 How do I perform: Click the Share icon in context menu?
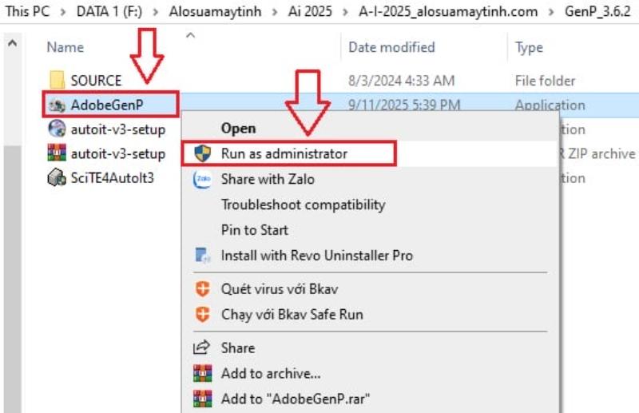[203, 348]
